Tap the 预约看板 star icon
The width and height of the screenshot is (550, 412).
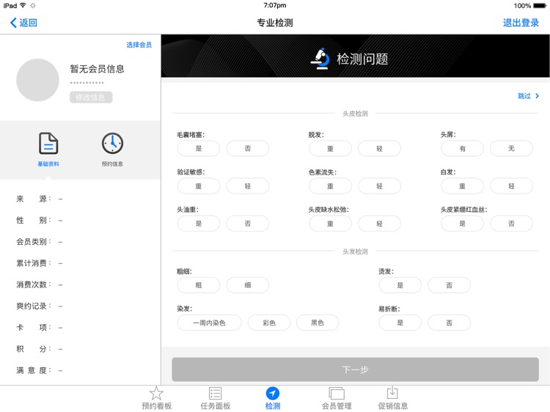pyautogui.click(x=156, y=393)
